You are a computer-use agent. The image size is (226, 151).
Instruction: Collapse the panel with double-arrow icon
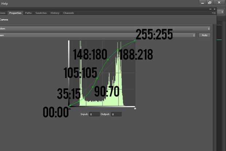(210, 9)
